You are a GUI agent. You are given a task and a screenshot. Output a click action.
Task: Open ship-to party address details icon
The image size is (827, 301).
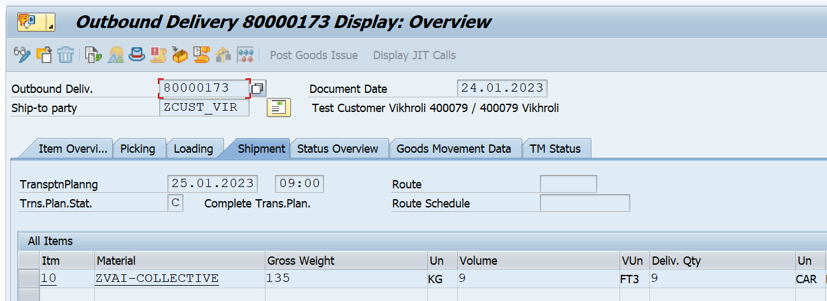pos(278,108)
